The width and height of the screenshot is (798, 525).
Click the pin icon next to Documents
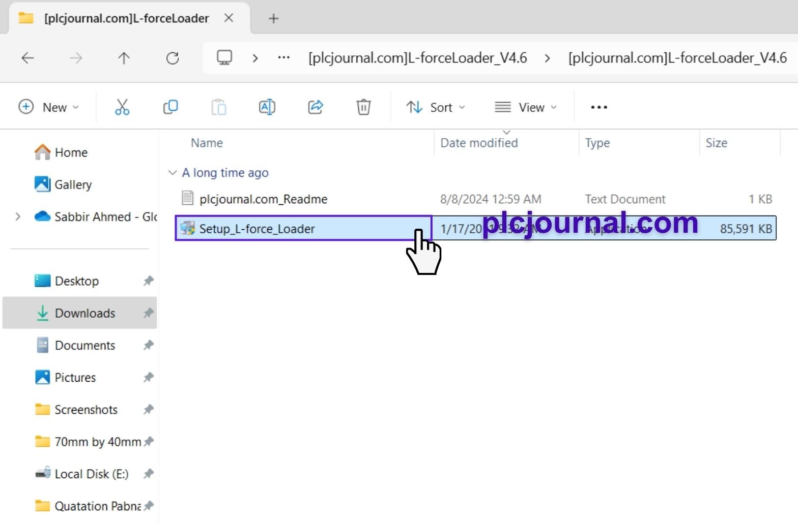click(x=148, y=345)
